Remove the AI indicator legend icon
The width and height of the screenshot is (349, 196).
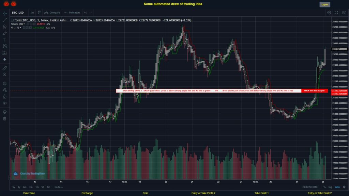[30, 28]
